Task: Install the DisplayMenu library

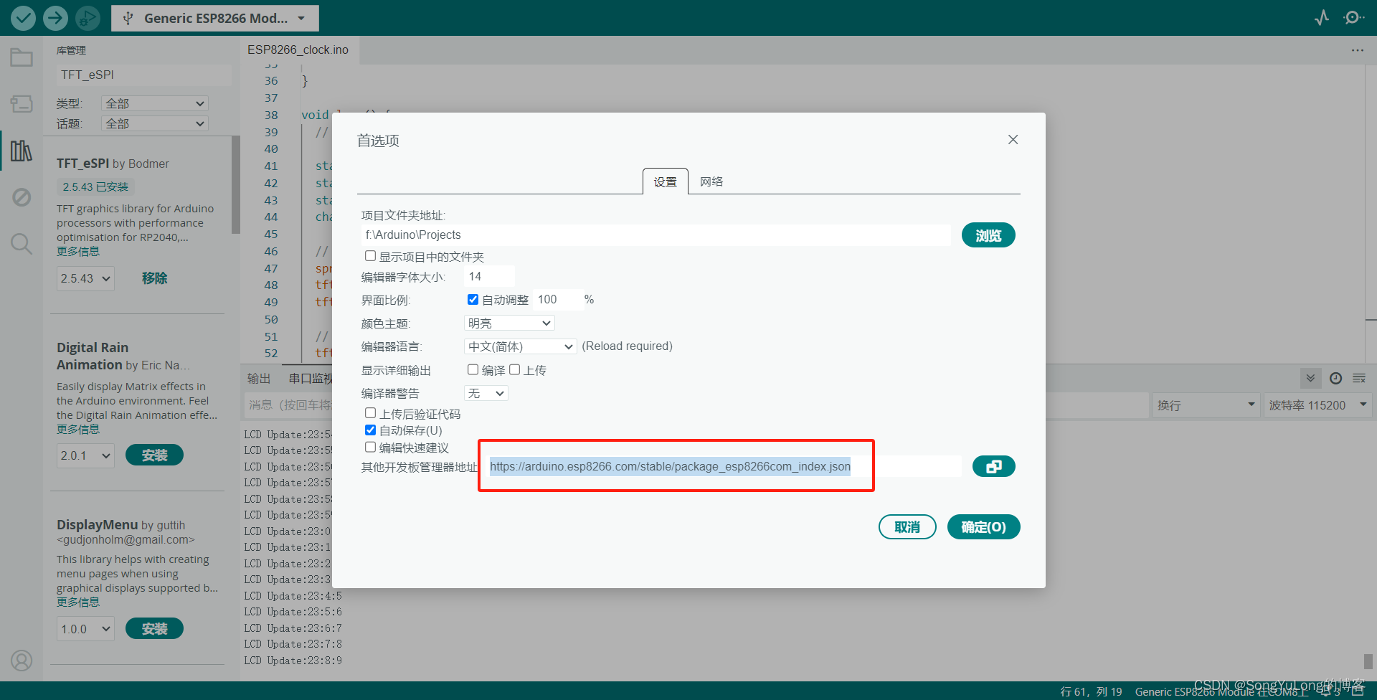Action: point(154,629)
